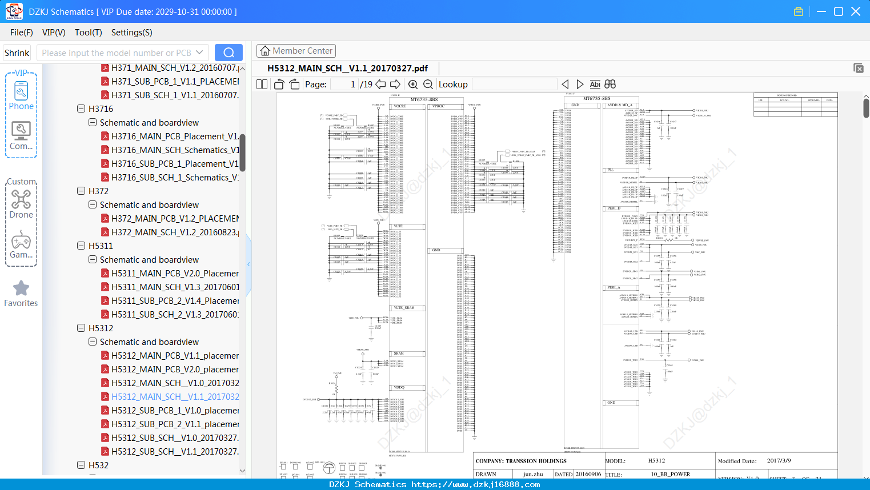The image size is (870, 490).
Task: Rotate the page clockwise
Action: [294, 84]
